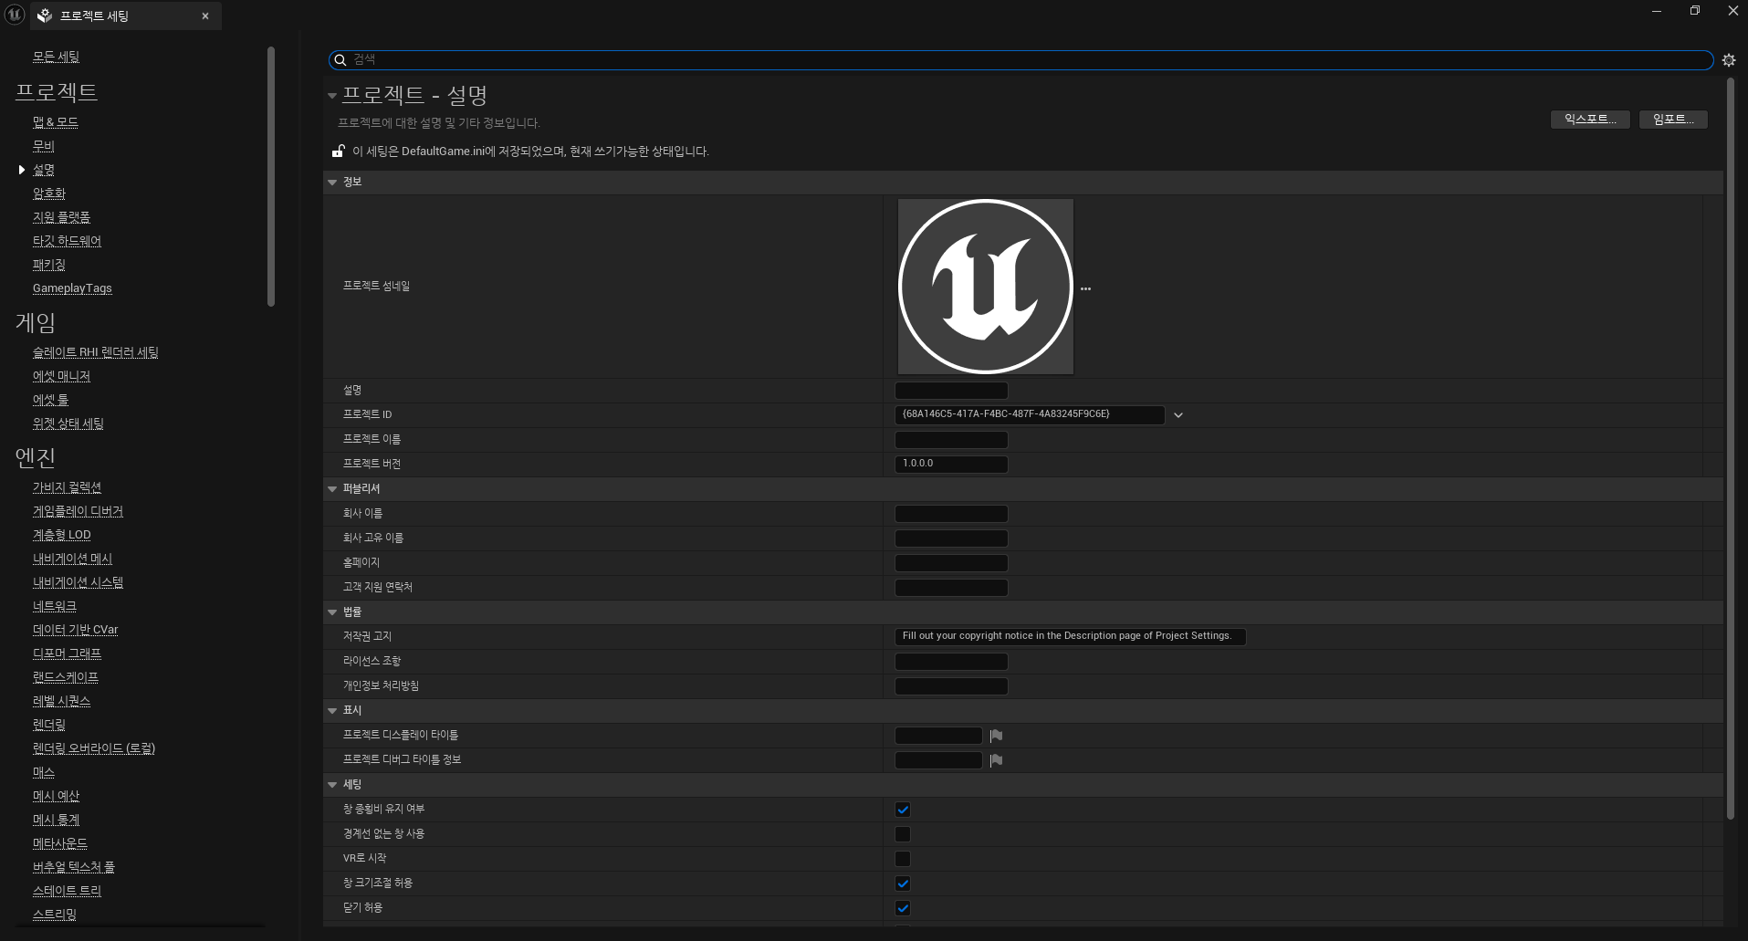Toggle 창 크기조절 허용 checkbox
This screenshot has height=941, width=1748.
[903, 883]
